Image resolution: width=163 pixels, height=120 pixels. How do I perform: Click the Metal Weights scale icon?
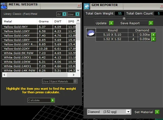click(x=4, y=6)
